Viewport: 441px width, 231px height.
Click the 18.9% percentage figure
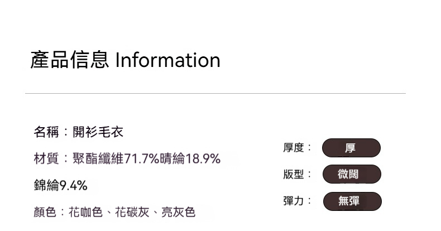203,159
